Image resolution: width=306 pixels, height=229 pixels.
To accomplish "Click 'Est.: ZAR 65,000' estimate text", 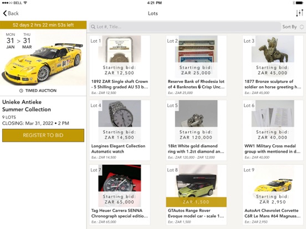I will click(x=104, y=222).
